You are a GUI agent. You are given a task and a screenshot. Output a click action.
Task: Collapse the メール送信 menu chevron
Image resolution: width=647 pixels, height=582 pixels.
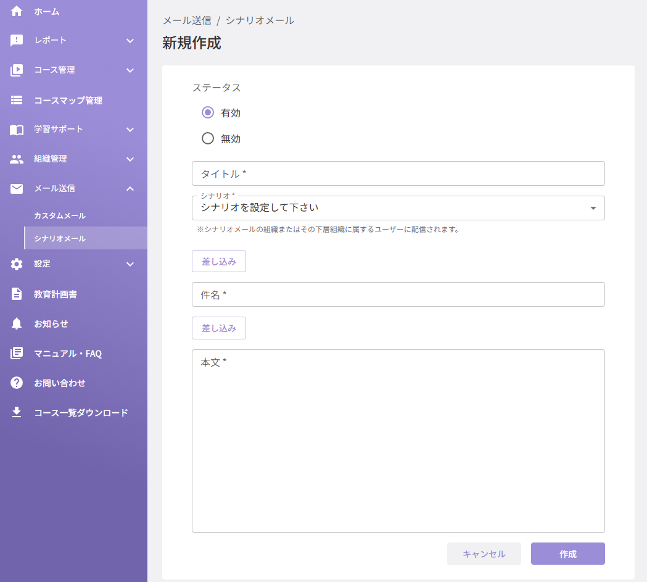tap(130, 189)
